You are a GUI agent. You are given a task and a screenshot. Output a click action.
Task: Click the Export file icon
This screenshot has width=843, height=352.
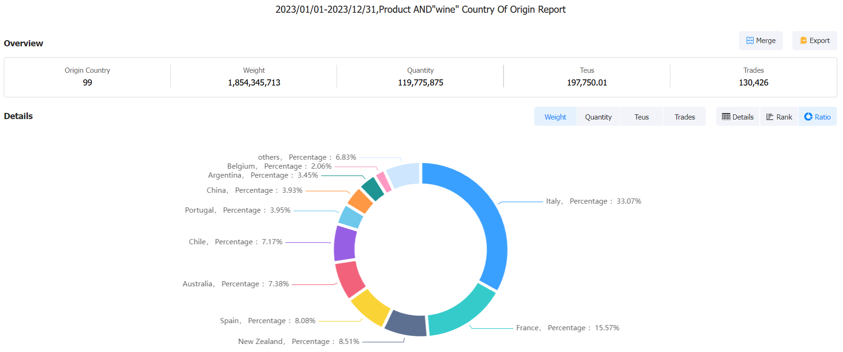coord(803,41)
